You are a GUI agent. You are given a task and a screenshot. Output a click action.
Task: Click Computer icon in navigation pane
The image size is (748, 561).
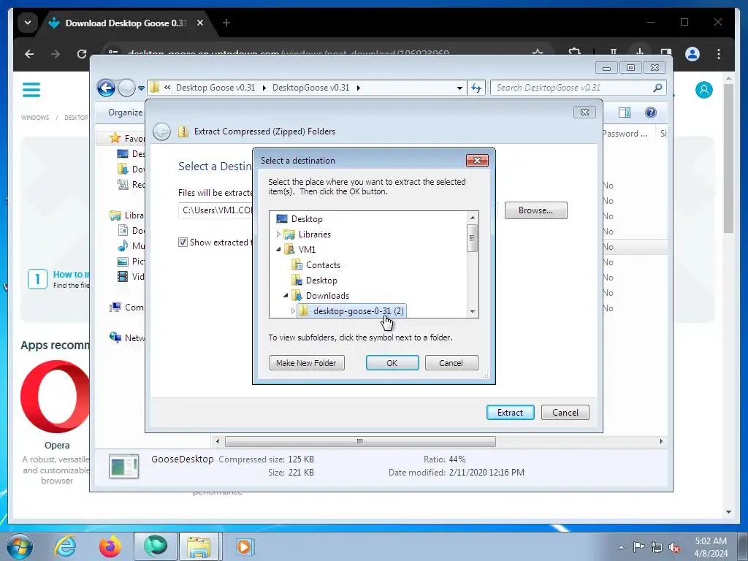pos(115,308)
